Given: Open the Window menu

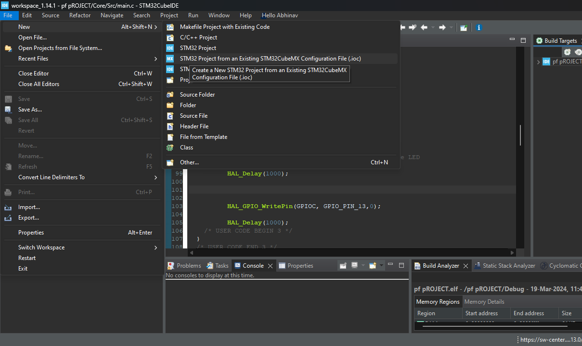Looking at the screenshot, I should (x=219, y=15).
